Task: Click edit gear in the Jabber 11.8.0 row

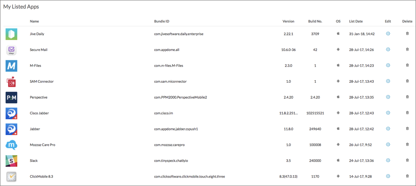Action: pos(388,128)
